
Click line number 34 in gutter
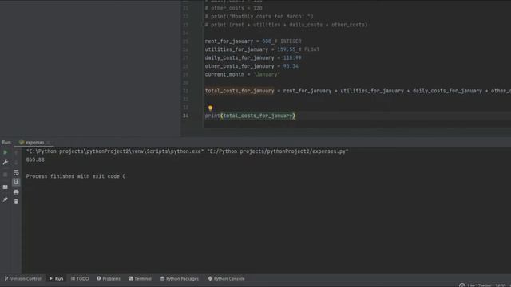[185, 116]
